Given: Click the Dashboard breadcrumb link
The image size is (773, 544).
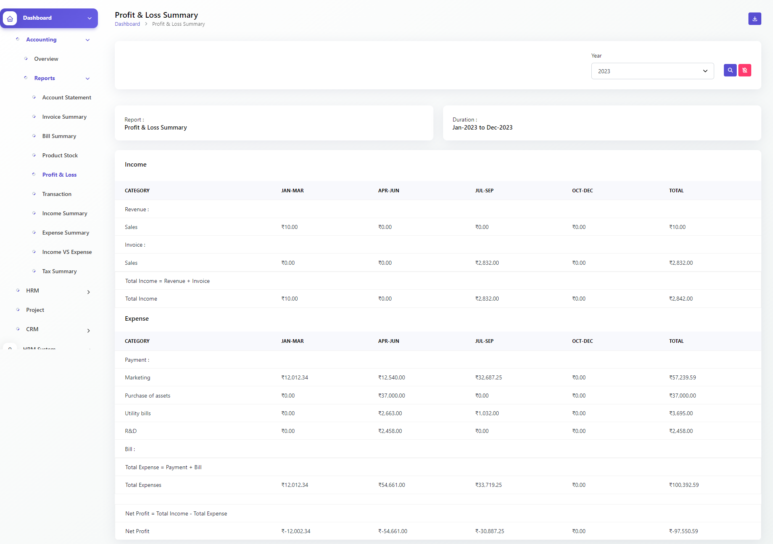Looking at the screenshot, I should 127,24.
